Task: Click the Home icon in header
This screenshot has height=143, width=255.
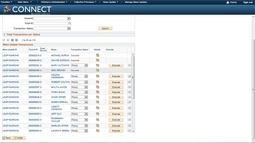Action: point(228,2)
